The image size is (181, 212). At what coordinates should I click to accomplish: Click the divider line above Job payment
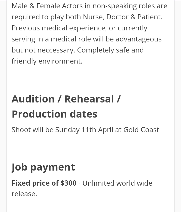(90, 147)
